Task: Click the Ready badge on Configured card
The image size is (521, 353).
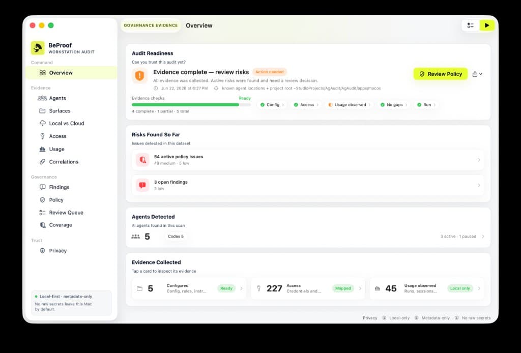Action: point(226,288)
